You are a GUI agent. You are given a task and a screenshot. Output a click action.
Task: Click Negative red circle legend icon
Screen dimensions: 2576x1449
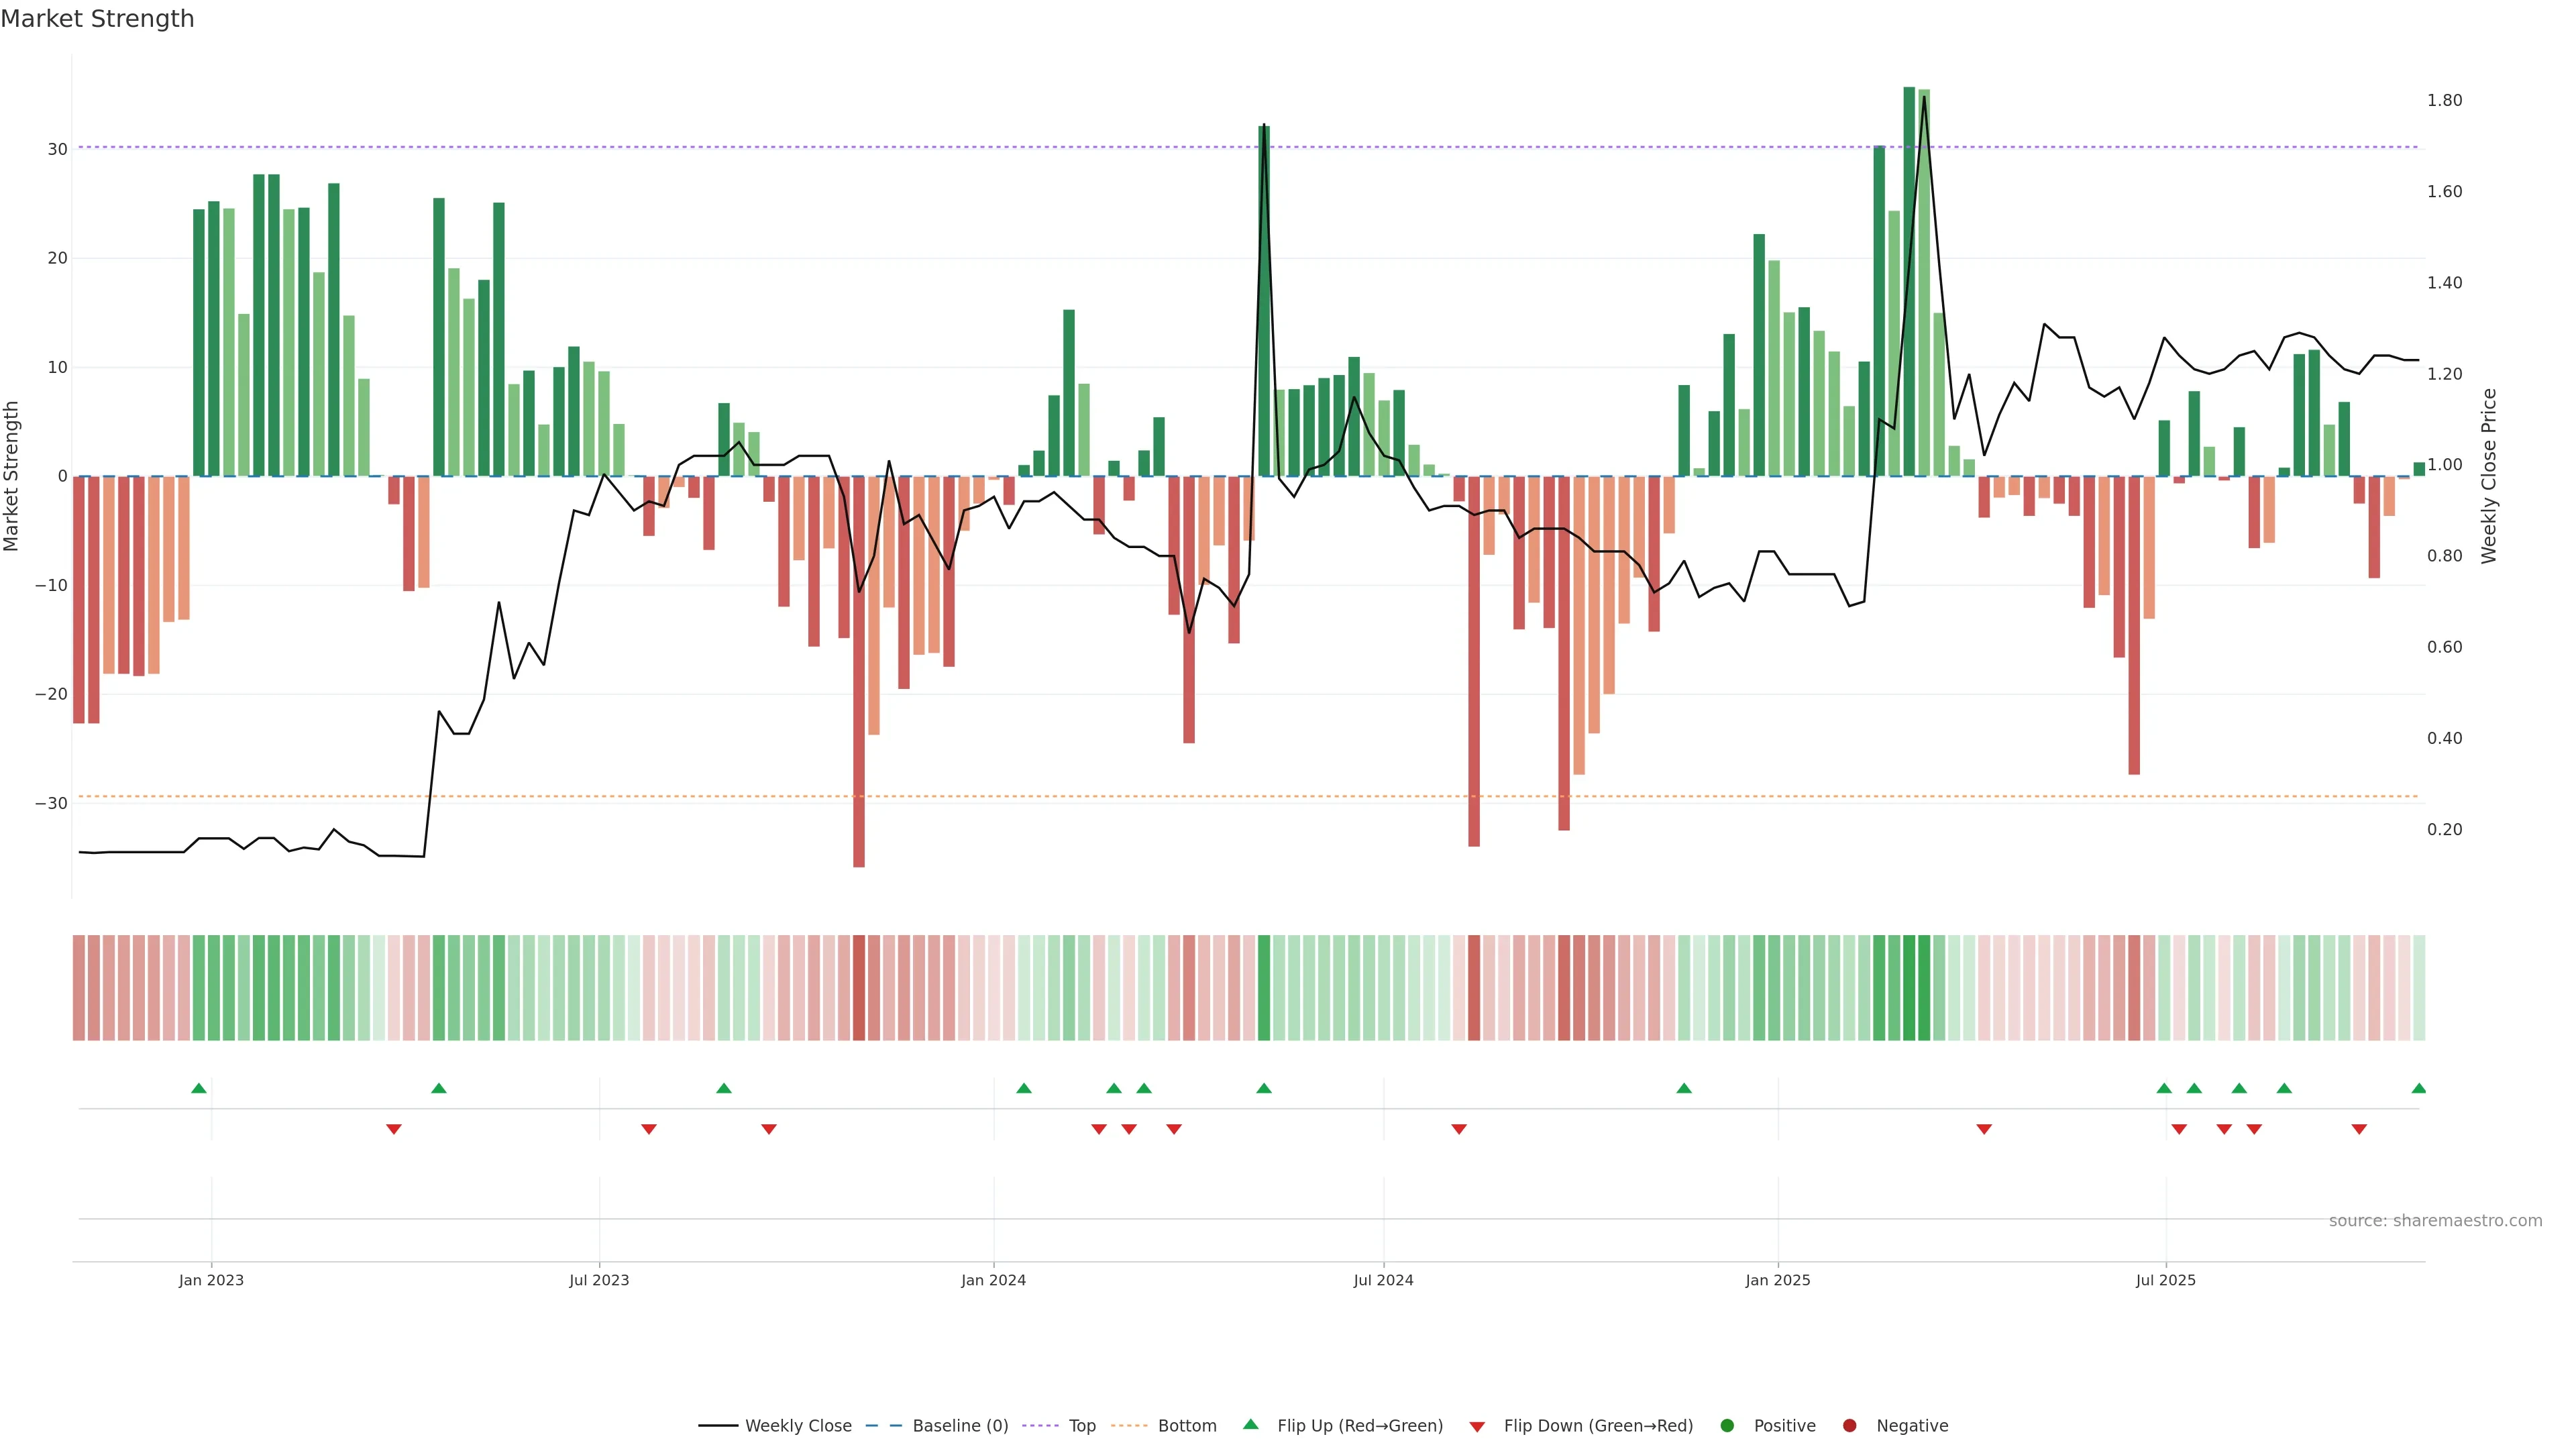[x=1849, y=1426]
